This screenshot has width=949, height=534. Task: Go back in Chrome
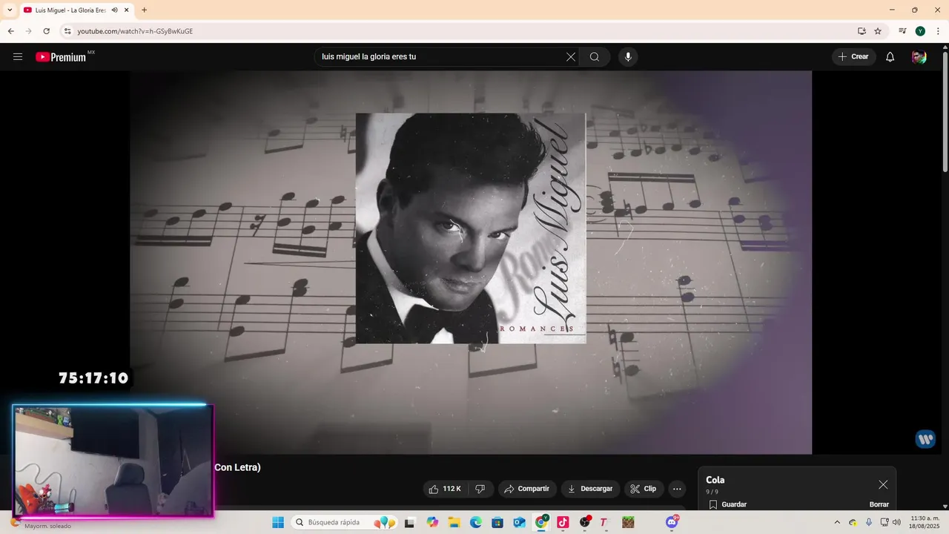[10, 31]
